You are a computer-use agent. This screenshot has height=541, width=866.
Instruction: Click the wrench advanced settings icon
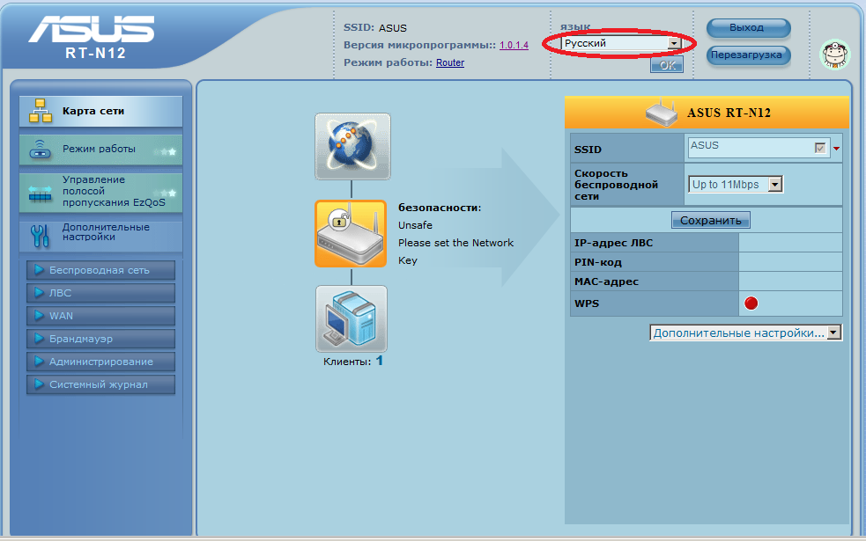40,236
